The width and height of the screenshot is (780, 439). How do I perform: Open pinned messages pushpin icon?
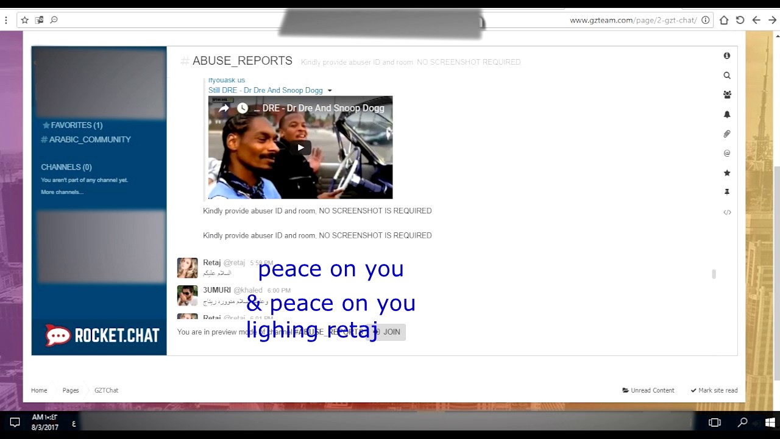click(727, 192)
